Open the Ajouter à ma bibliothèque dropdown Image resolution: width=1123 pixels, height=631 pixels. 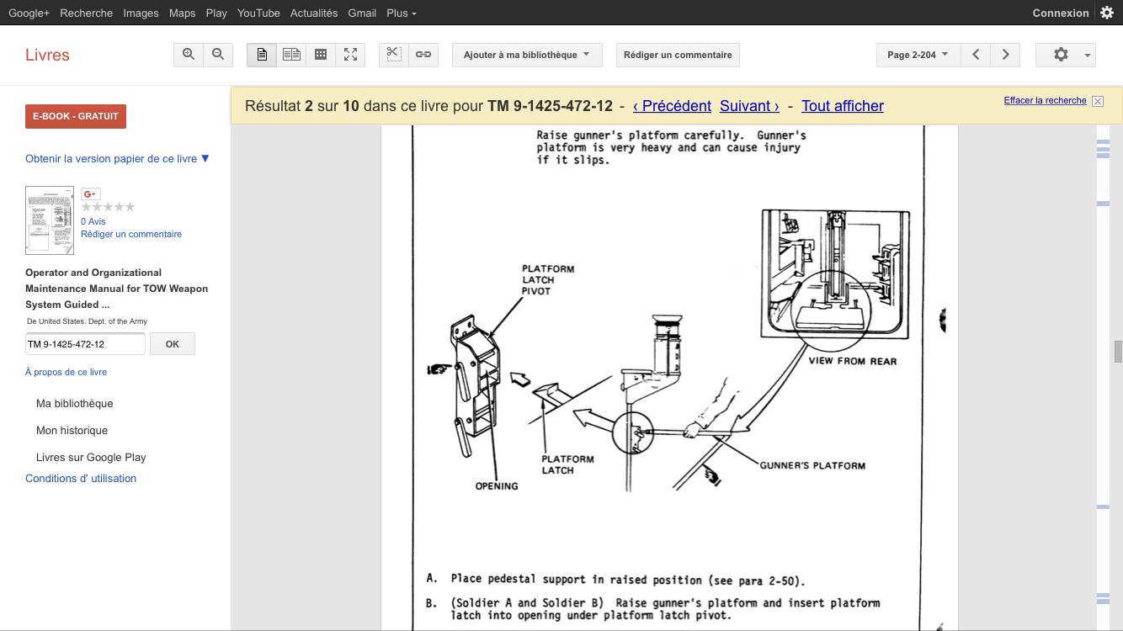tap(527, 55)
